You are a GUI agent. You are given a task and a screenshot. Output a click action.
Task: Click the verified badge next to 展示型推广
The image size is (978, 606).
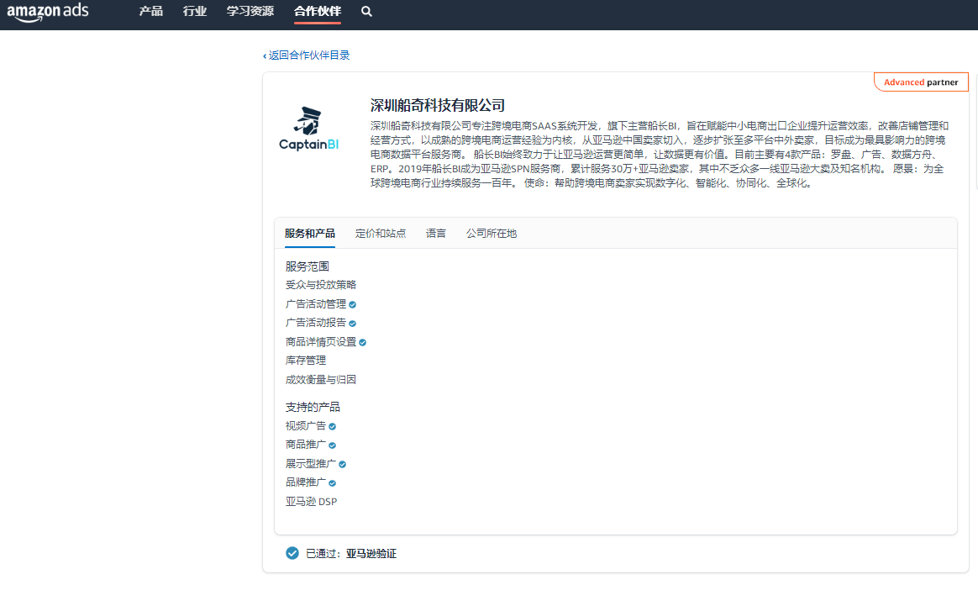coord(342,463)
